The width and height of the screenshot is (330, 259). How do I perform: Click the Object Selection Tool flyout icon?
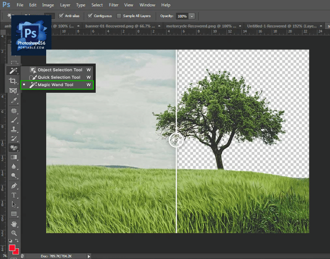click(33, 70)
